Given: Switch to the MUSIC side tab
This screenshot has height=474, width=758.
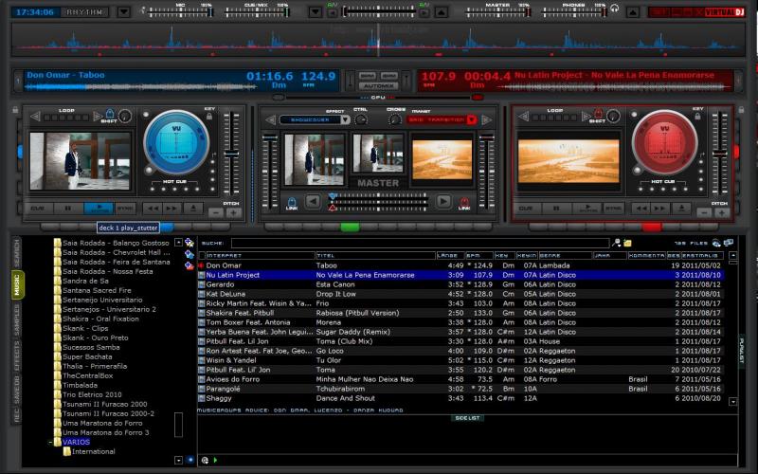Looking at the screenshot, I should [17, 285].
